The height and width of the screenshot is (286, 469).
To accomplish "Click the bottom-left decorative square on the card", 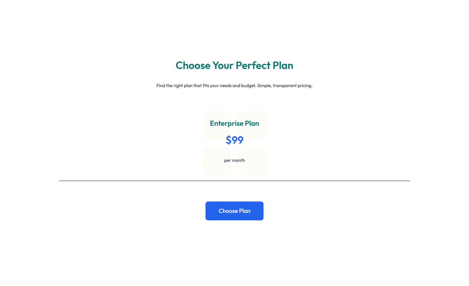I will click(x=217, y=161).
